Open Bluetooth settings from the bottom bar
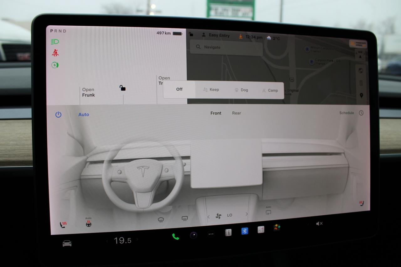The width and height of the screenshot is (401, 267). (x=244, y=231)
